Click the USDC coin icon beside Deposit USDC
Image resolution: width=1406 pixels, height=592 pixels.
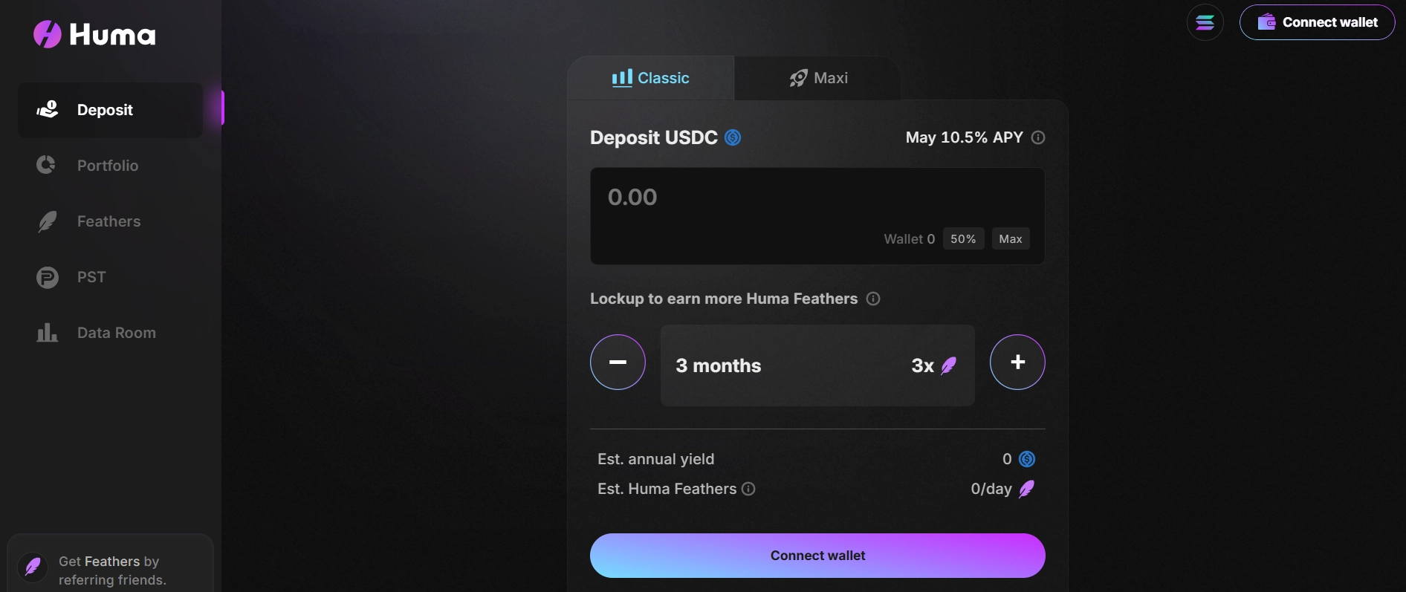tap(734, 137)
